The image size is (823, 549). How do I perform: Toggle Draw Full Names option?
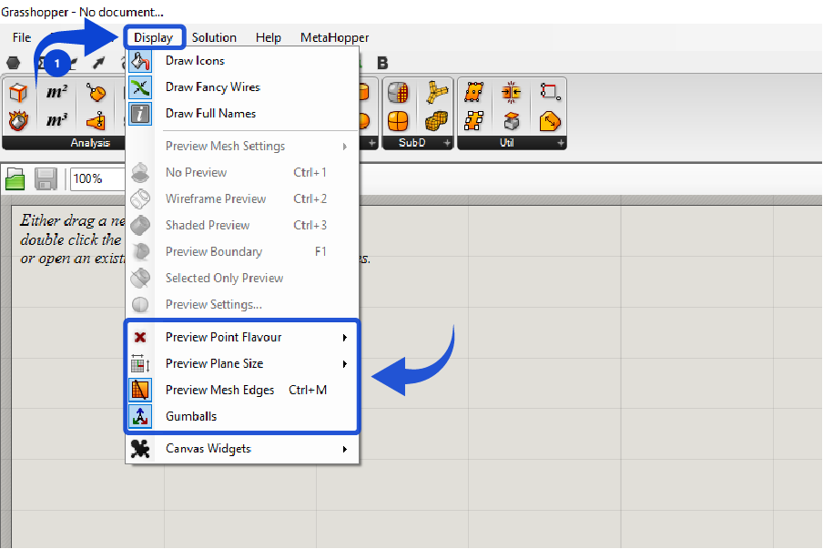[x=242, y=114]
